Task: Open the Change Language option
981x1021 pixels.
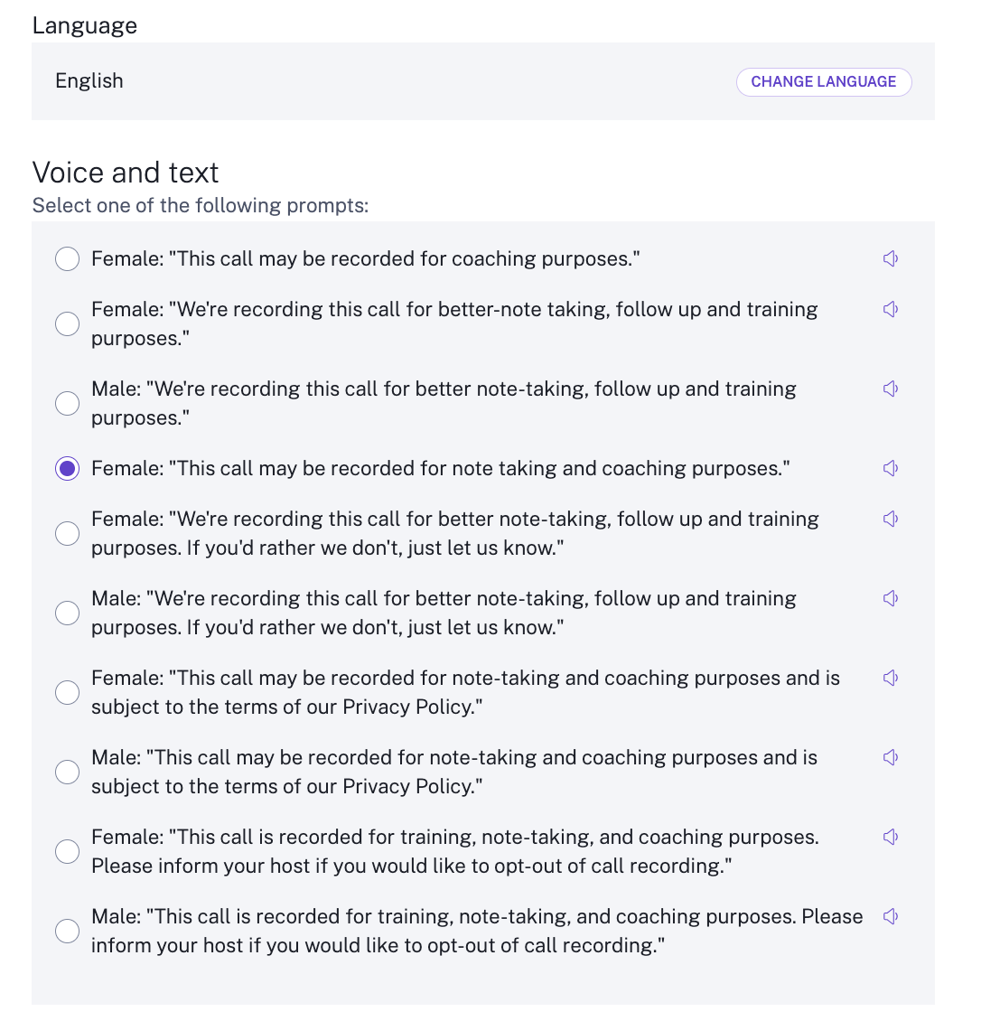Action: click(x=823, y=81)
